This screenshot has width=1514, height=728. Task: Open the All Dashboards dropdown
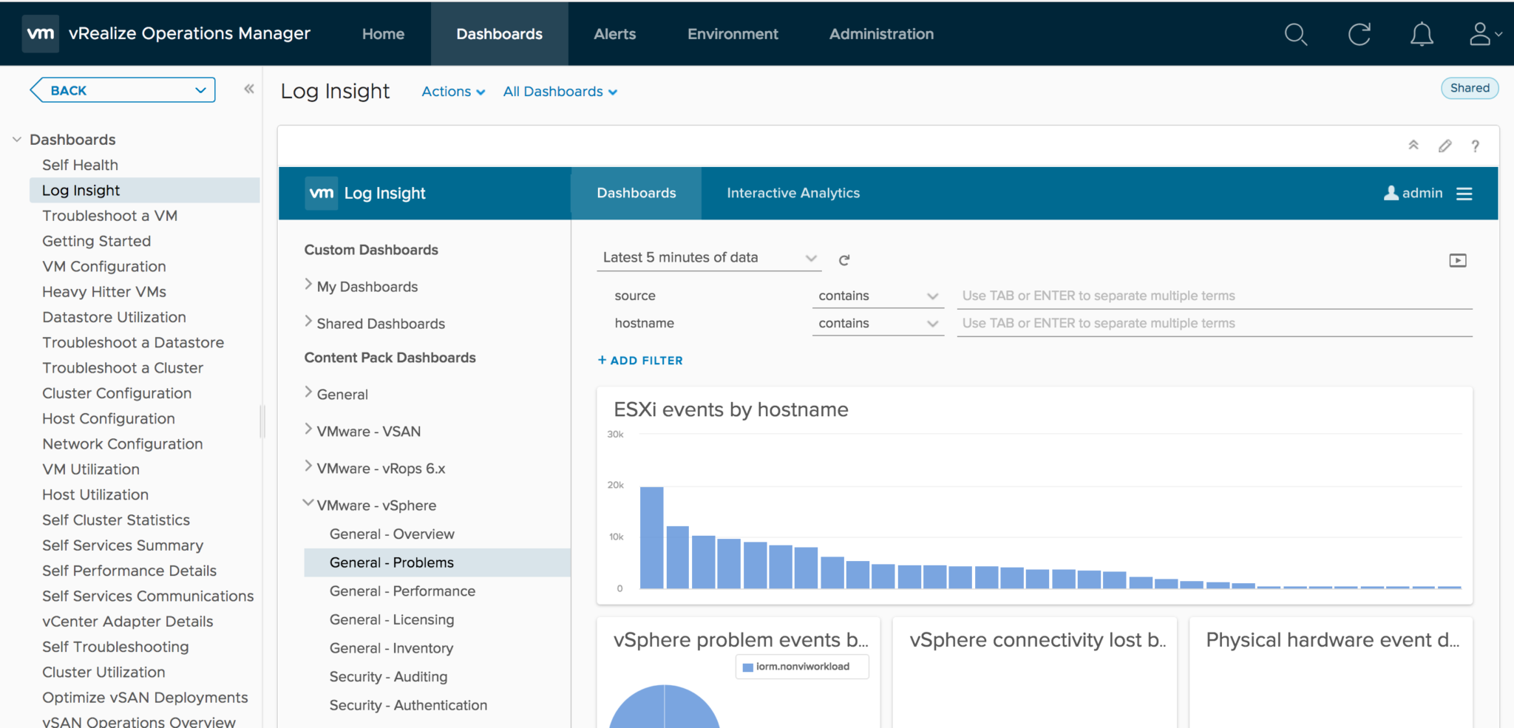(x=560, y=92)
